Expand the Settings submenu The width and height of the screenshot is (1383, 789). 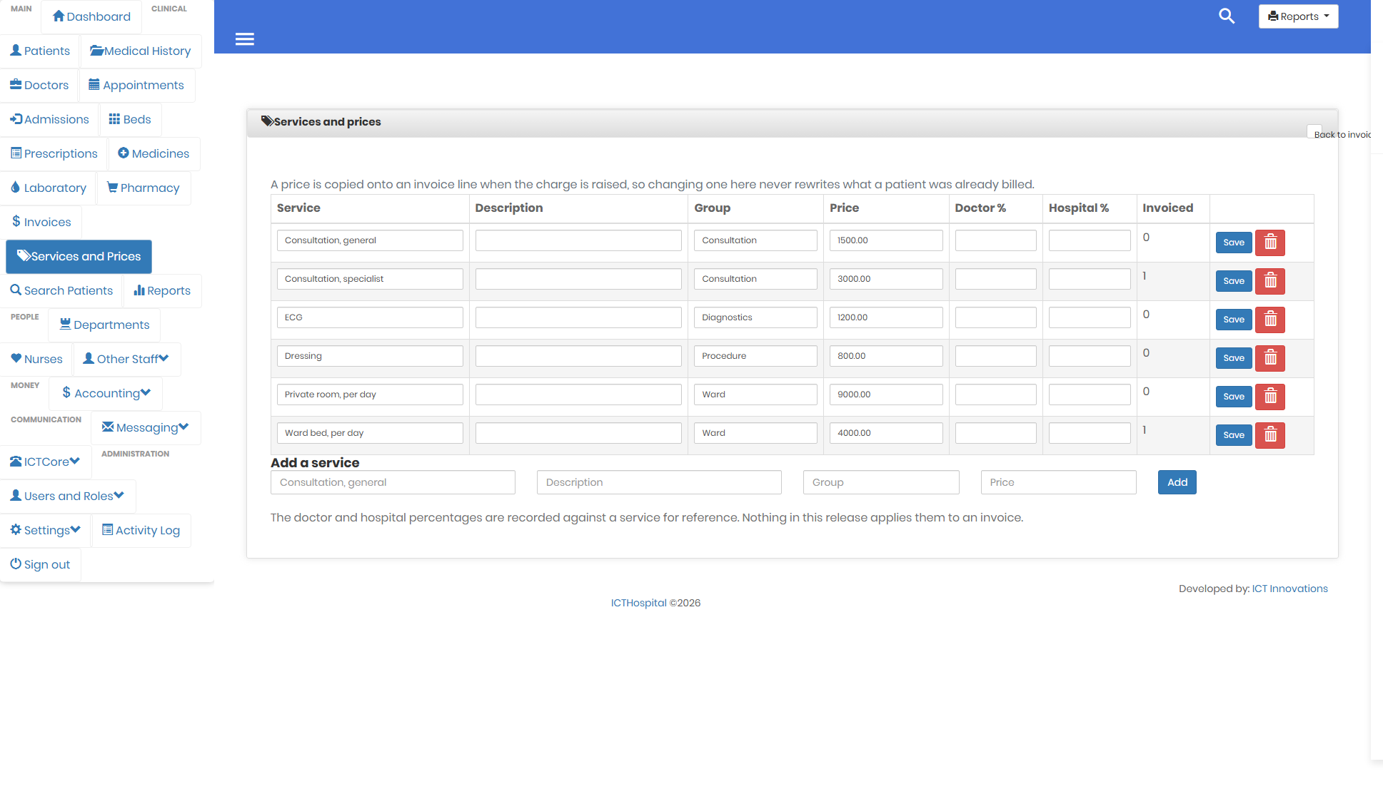(45, 530)
